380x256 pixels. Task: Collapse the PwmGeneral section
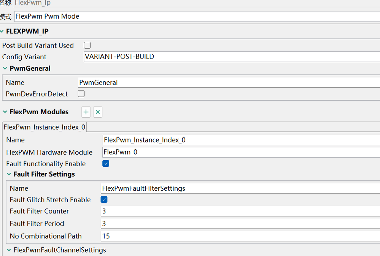[x=5, y=69]
